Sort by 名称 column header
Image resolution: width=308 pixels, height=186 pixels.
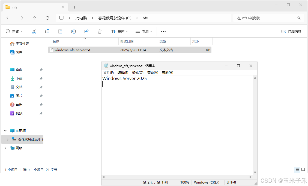(56, 41)
